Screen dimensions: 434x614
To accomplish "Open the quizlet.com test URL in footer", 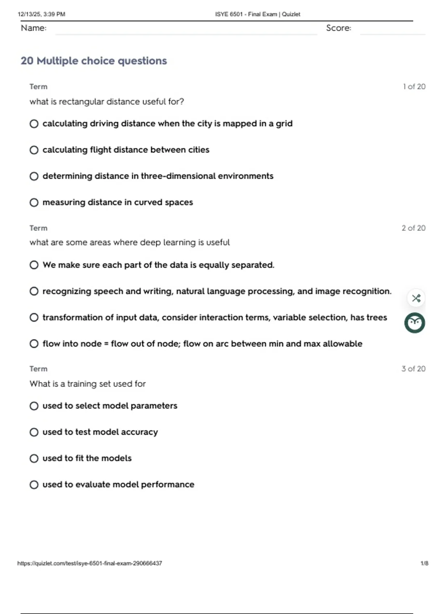I will 90,563.
